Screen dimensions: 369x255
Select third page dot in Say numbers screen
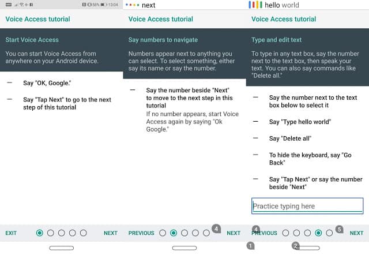point(184,233)
